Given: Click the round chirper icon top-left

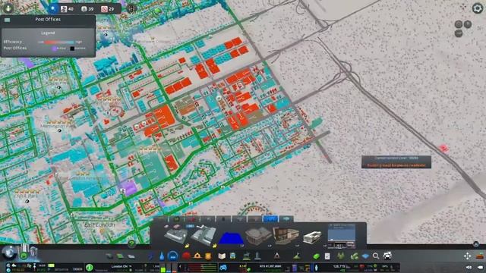Looking at the screenshot, I should point(8,8).
